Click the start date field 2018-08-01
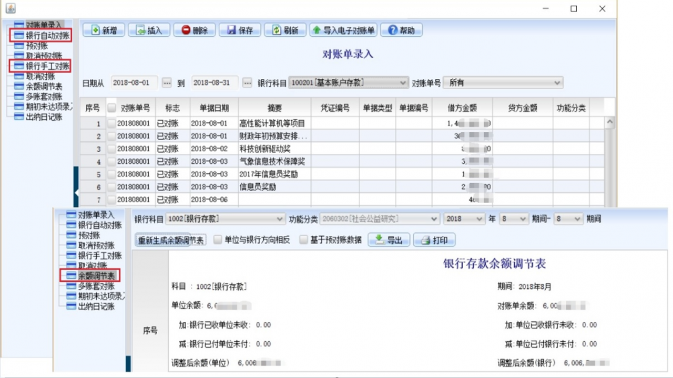Screen dimensions: 673x378 pos(135,83)
